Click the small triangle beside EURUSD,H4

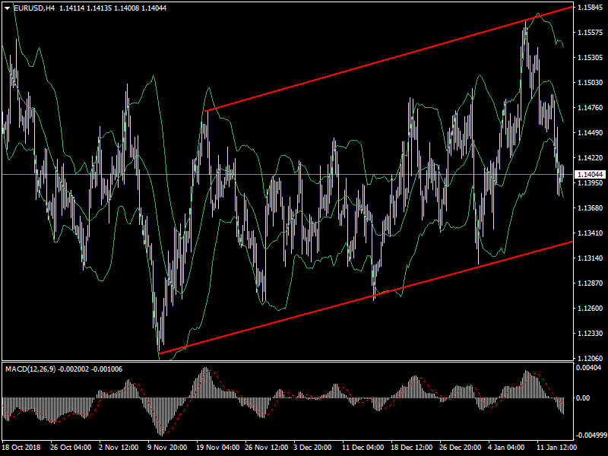pos(6,8)
